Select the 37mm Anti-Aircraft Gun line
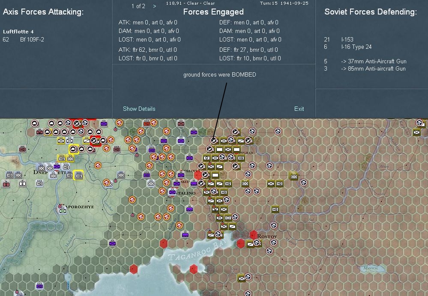 tap(374, 61)
